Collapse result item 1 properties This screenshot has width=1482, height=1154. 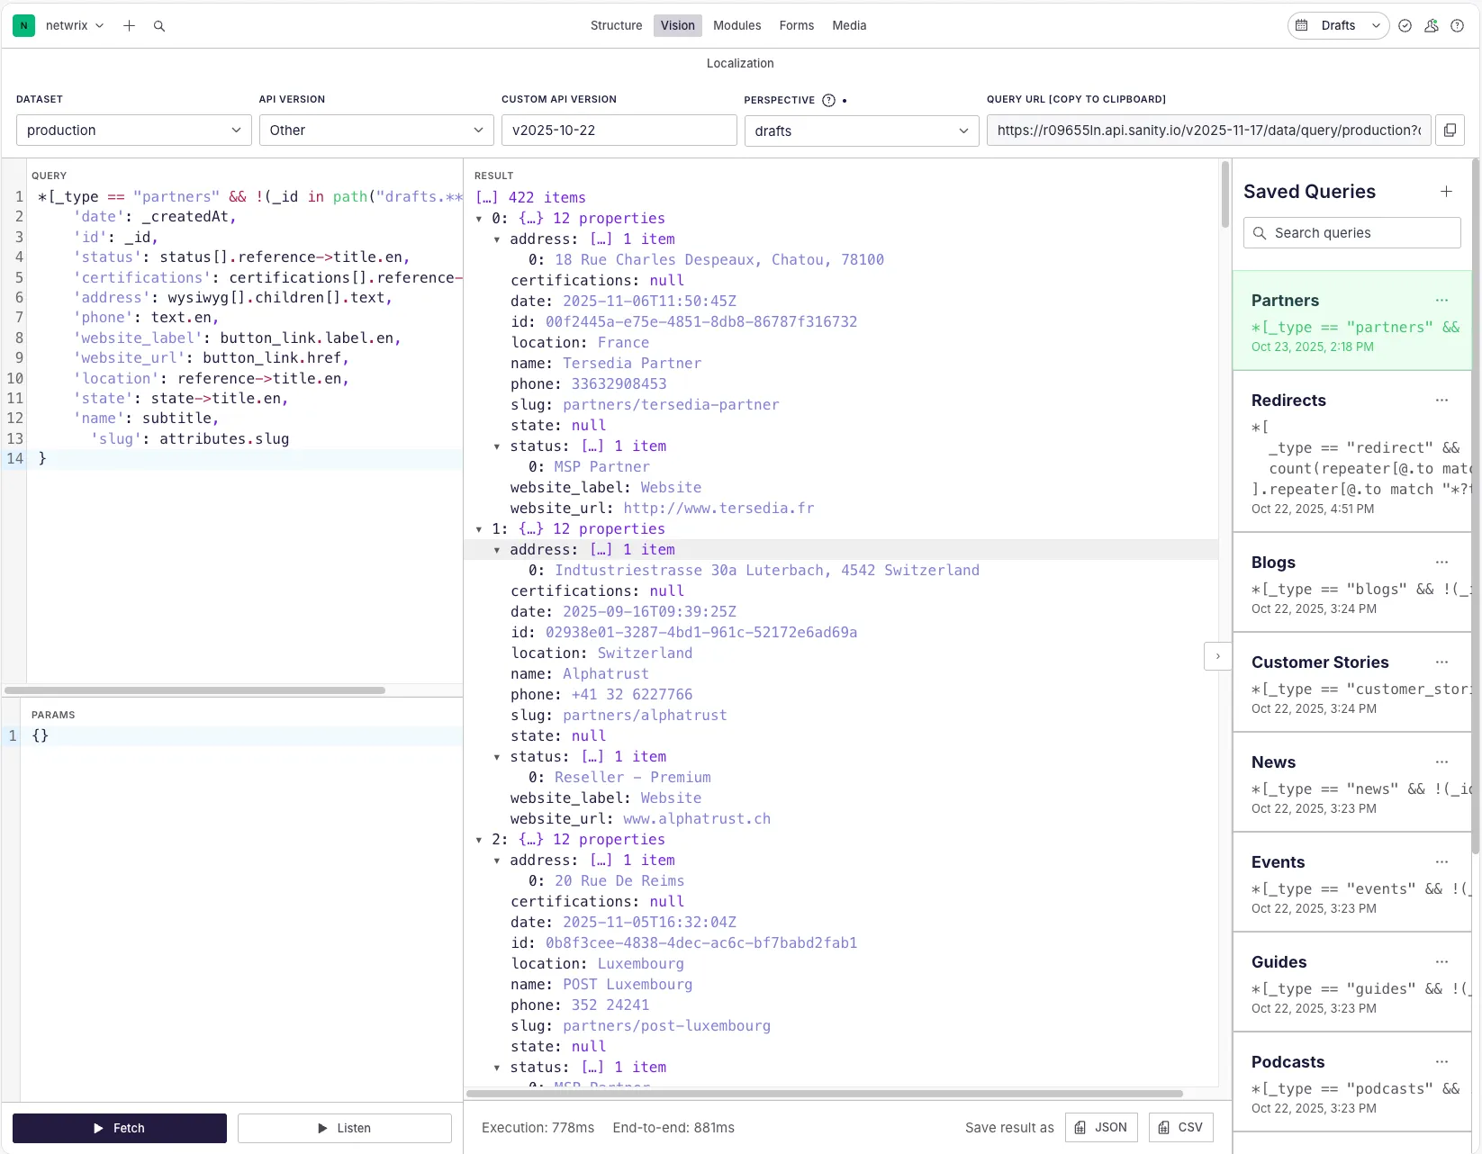pos(479,529)
